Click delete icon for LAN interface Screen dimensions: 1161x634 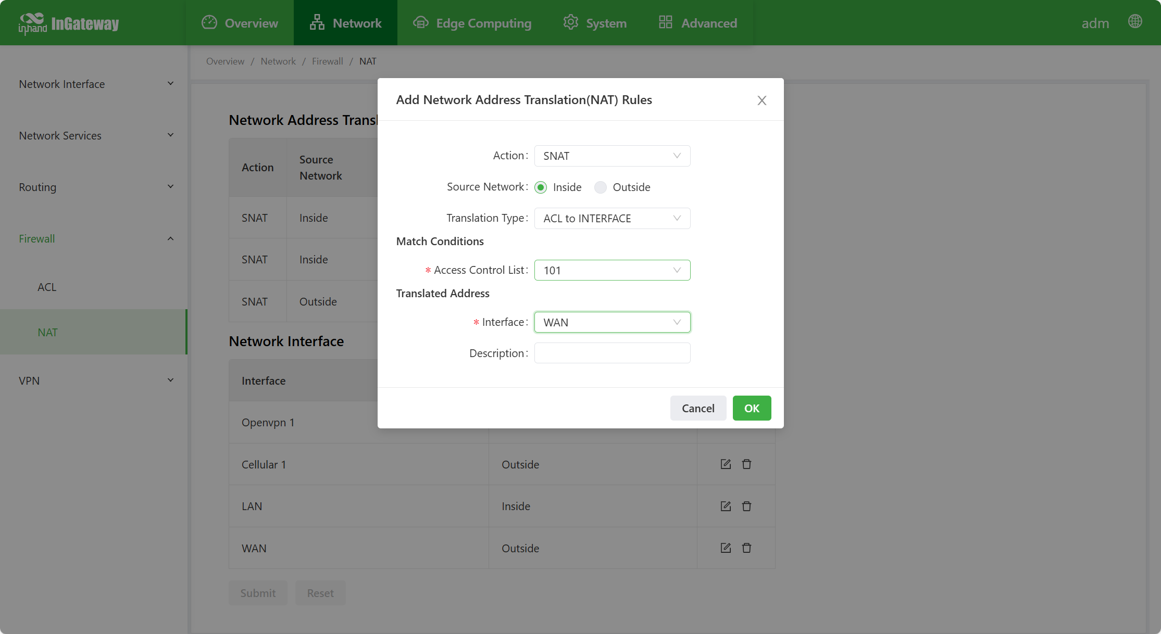[x=746, y=506]
